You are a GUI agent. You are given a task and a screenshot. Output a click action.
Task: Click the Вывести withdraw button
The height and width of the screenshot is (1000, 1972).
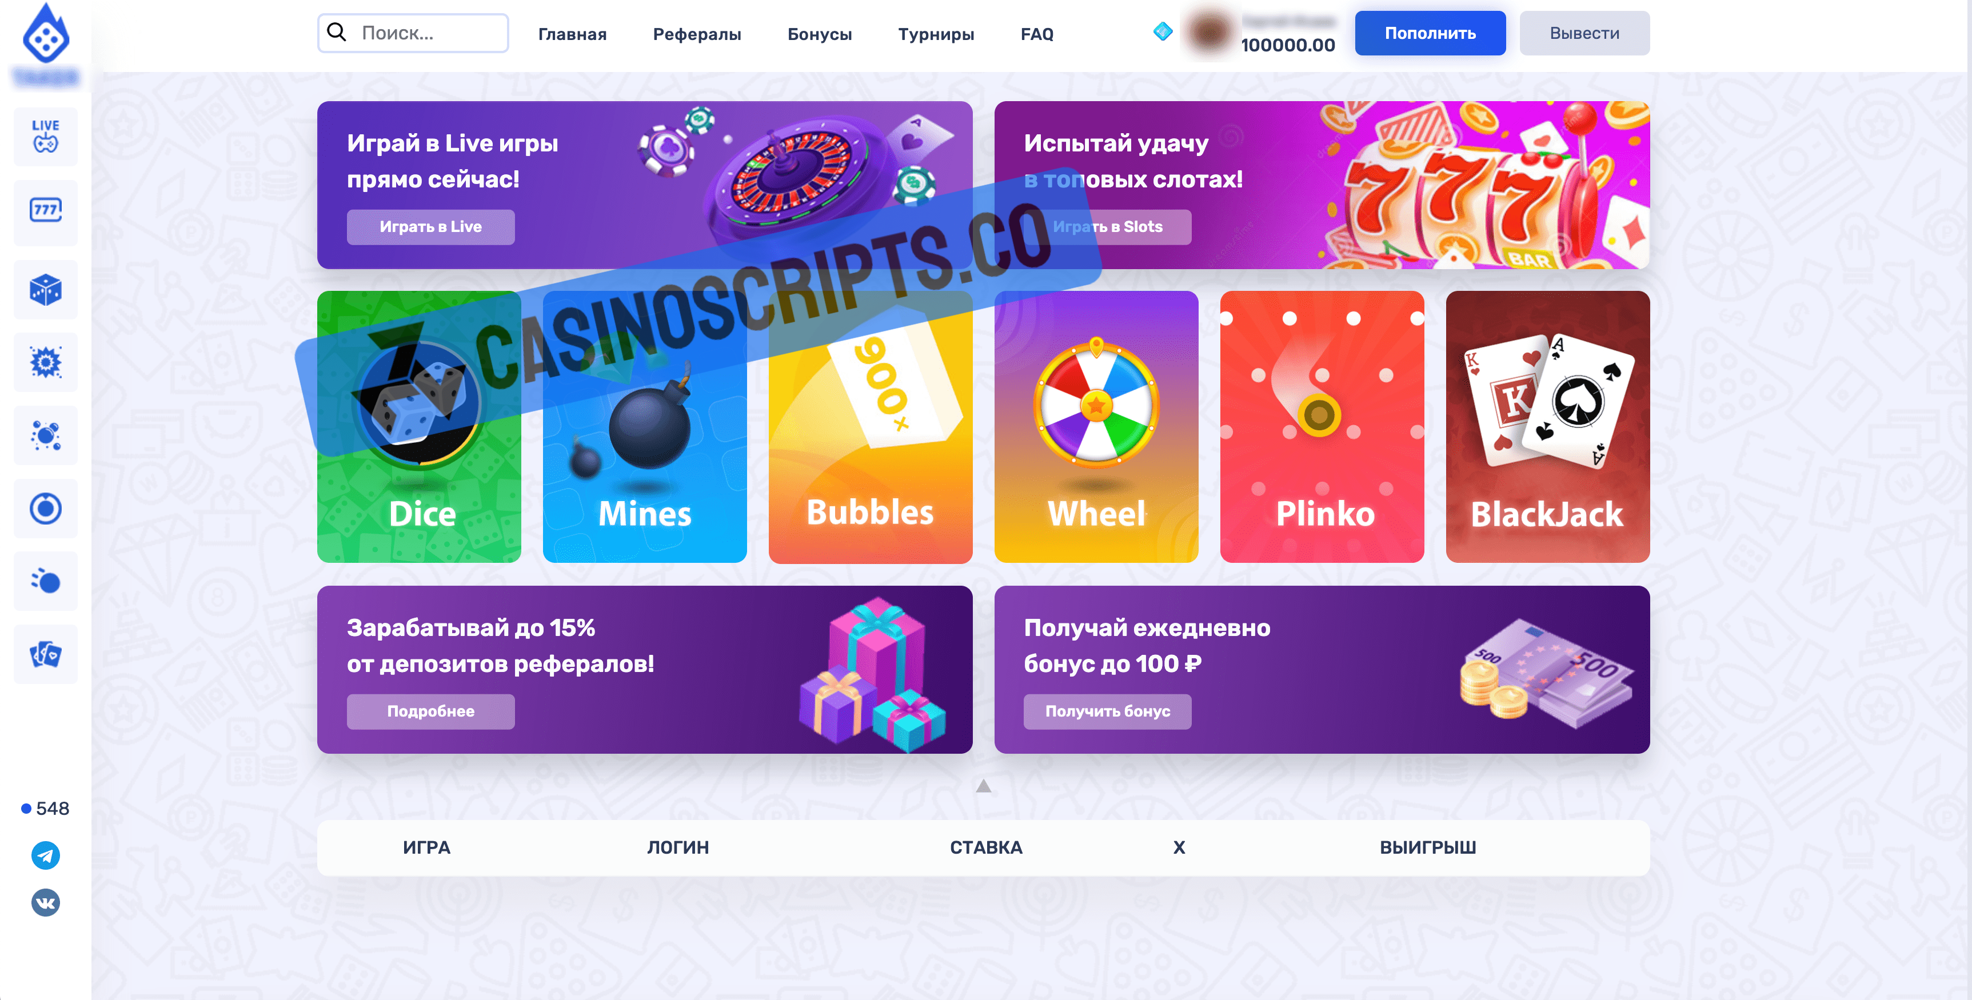1584,33
